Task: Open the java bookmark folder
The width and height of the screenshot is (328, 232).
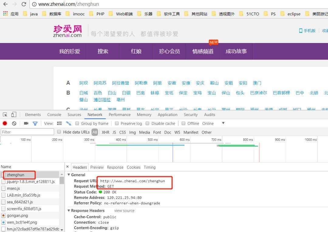Action: (30, 14)
